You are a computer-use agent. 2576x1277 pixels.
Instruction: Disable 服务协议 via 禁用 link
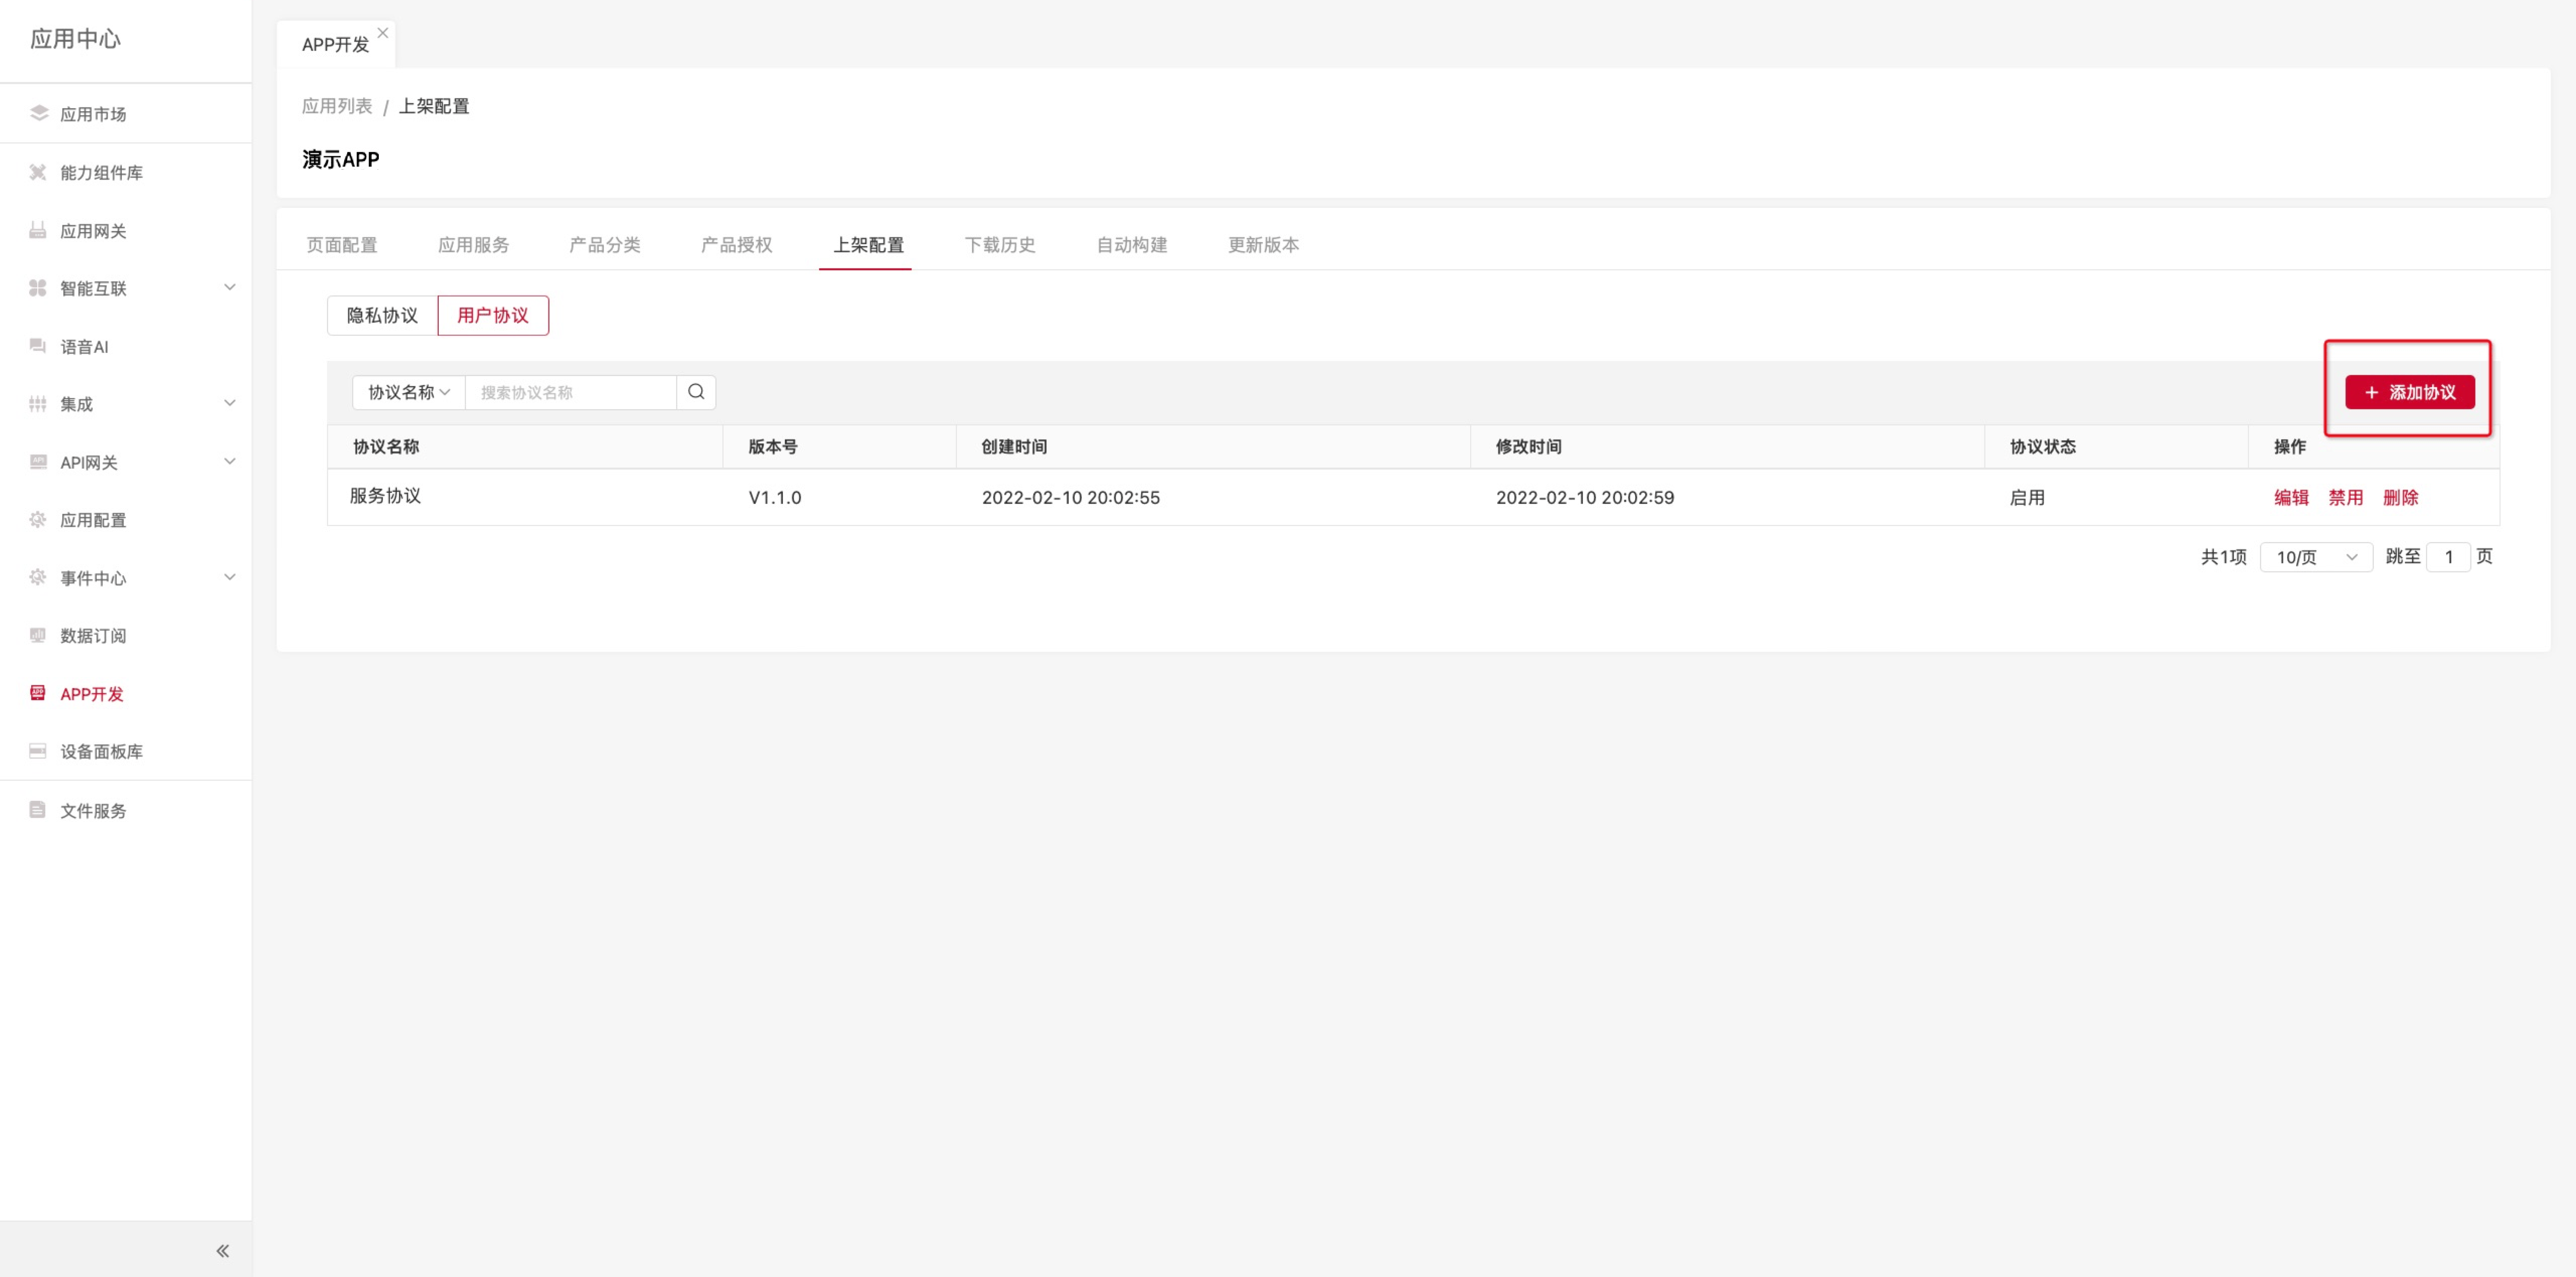tap(2345, 497)
